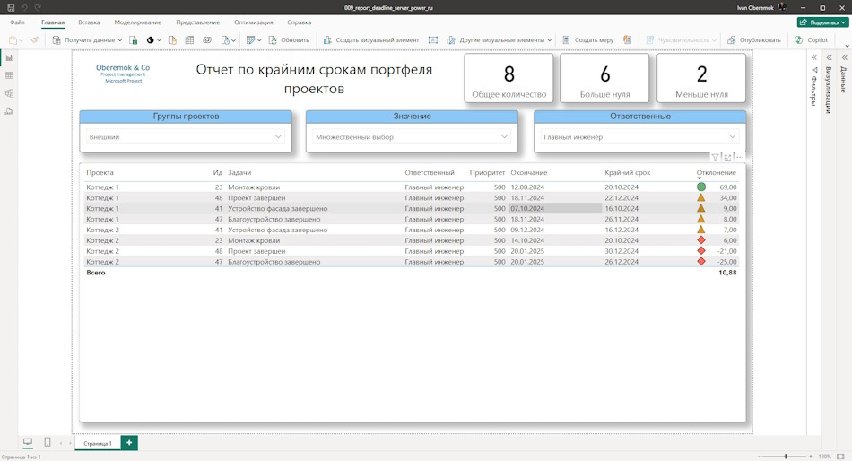Image resolution: width=852 pixels, height=461 pixels.
Task: Click the Undo arrow in title bar
Action: tap(24, 7)
